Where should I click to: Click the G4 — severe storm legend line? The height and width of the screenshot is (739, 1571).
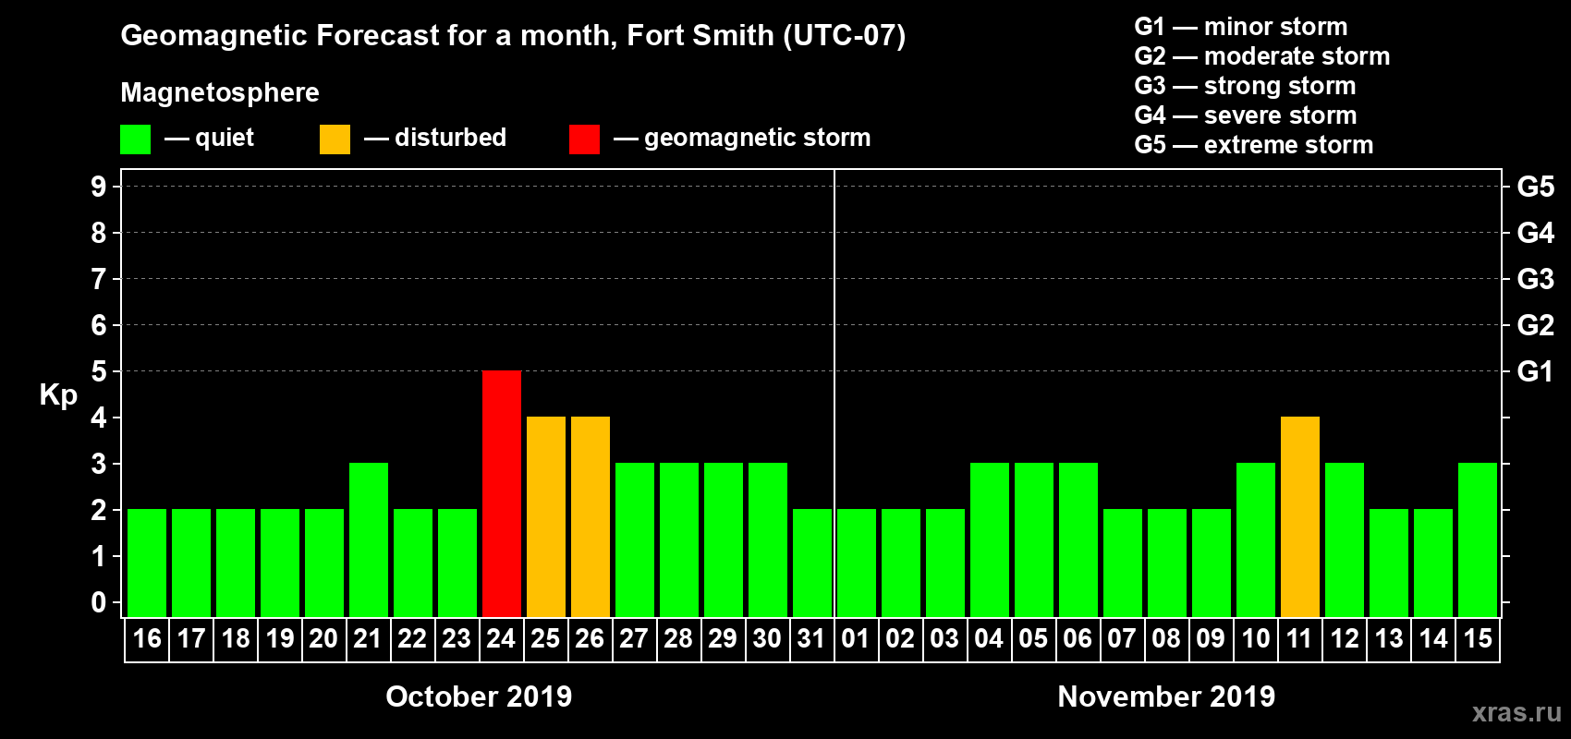click(x=1246, y=115)
